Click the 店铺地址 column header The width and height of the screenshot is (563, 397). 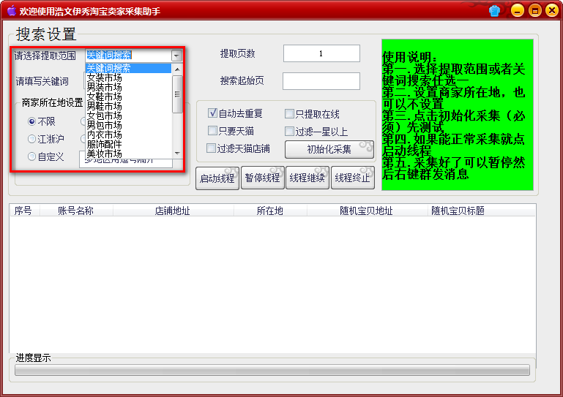pos(173,211)
